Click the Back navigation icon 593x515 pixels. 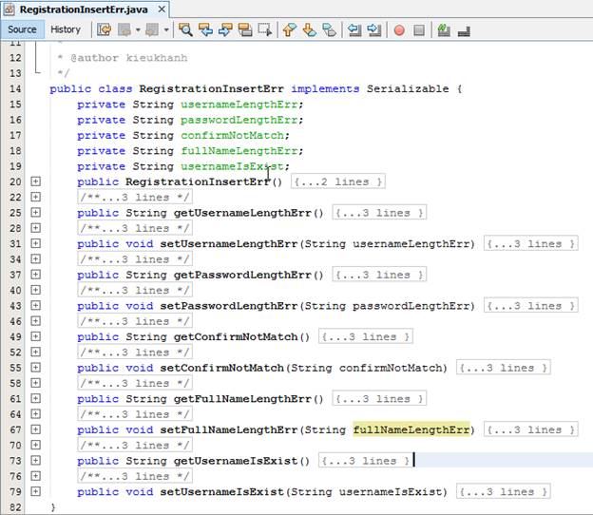click(x=124, y=29)
